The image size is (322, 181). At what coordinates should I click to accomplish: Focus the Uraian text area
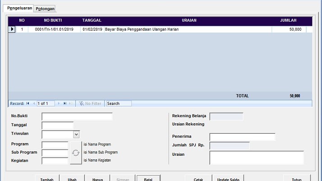pos(257,158)
